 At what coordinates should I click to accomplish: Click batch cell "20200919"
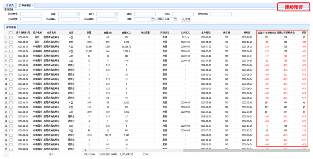[x=185, y=102]
